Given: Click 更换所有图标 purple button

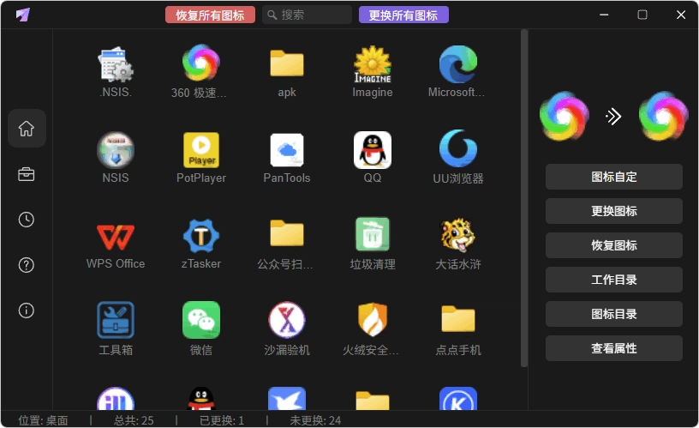Looking at the screenshot, I should tap(403, 15).
